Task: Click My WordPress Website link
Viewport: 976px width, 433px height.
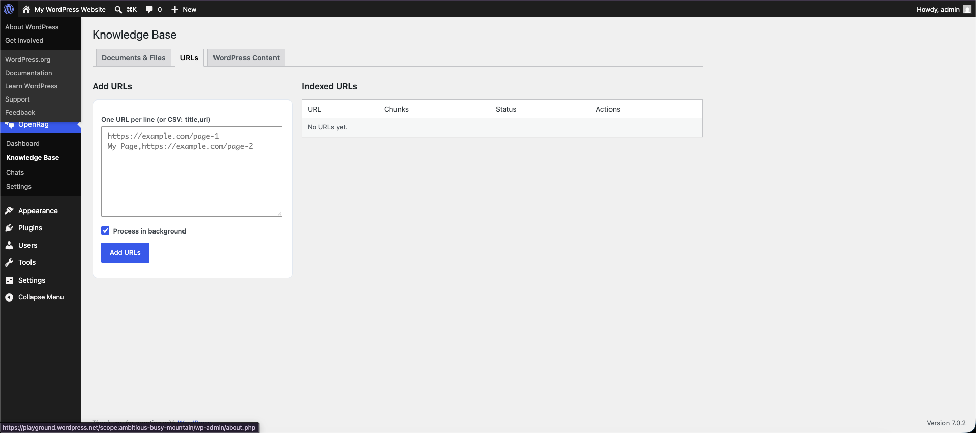Action: pyautogui.click(x=70, y=9)
